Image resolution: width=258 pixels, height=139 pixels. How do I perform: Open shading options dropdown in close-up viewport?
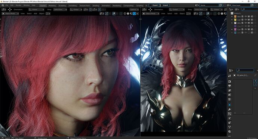click(x=137, y=13)
